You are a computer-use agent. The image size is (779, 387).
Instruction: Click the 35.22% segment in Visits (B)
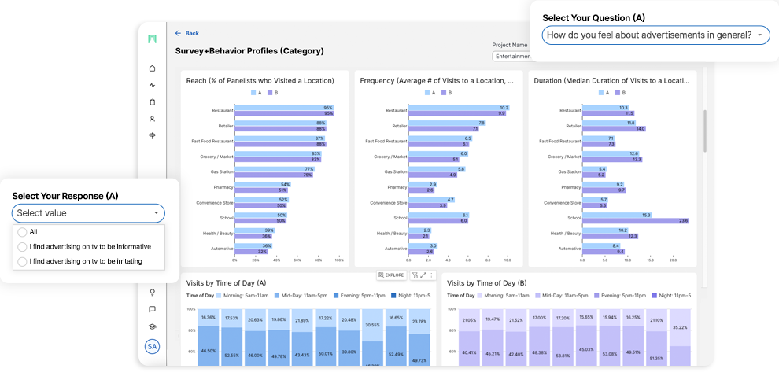pyautogui.click(x=680, y=327)
